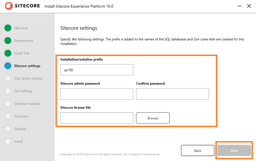Select the Summary step circle
The width and height of the screenshot is (256, 161).
tap(8, 116)
